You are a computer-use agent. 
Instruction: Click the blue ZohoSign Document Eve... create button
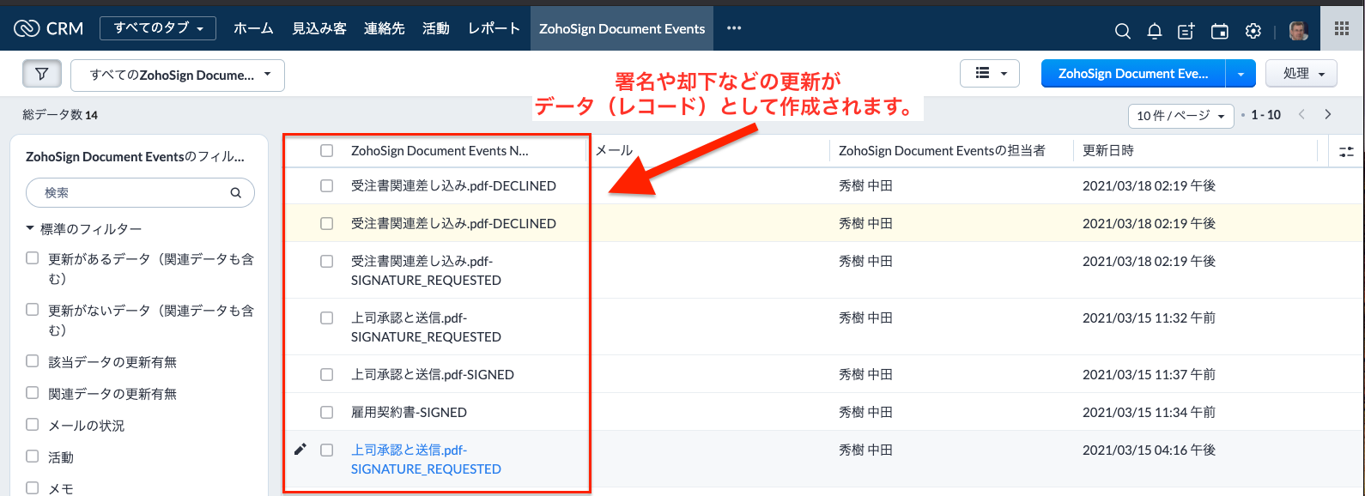point(1133,74)
